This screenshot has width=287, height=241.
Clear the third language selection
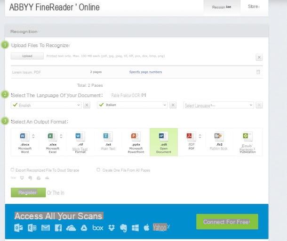point(259,105)
